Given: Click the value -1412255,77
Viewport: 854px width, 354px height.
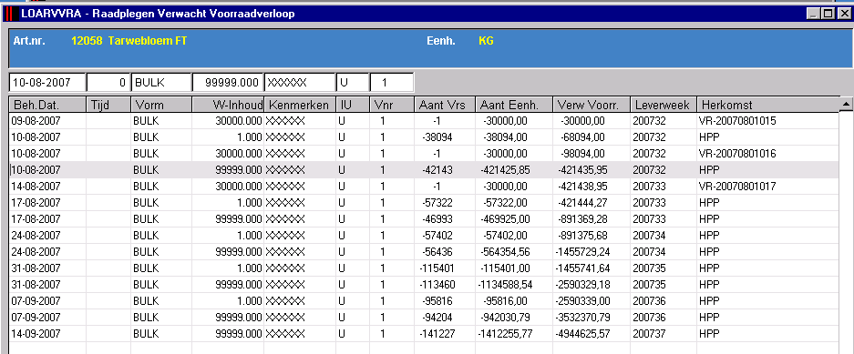Looking at the screenshot, I should [505, 333].
